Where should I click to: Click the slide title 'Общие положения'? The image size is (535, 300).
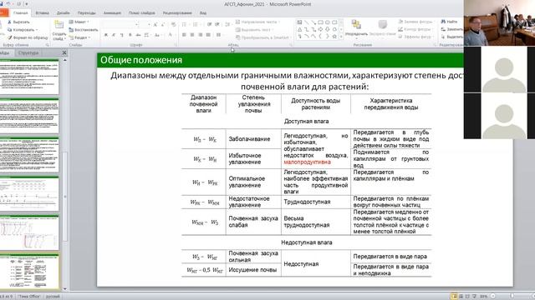coord(141,60)
